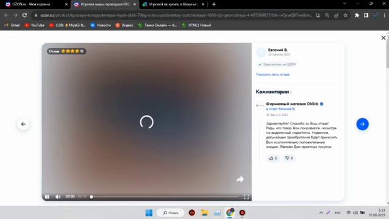
Task: Show hidden system tray icons
Action: (321, 213)
